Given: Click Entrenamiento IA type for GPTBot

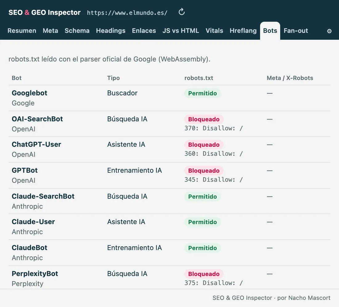Looking at the screenshot, I should tap(134, 170).
